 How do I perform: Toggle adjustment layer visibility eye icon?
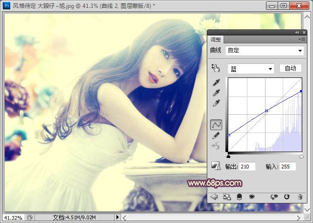pos(252,197)
